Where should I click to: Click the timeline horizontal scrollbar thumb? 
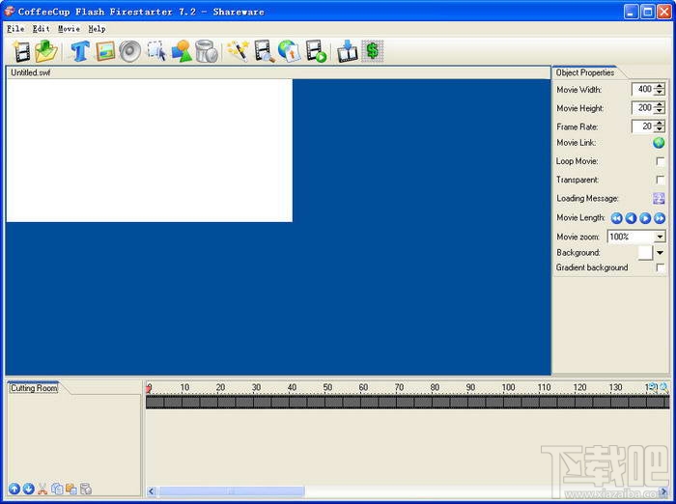coord(232,491)
